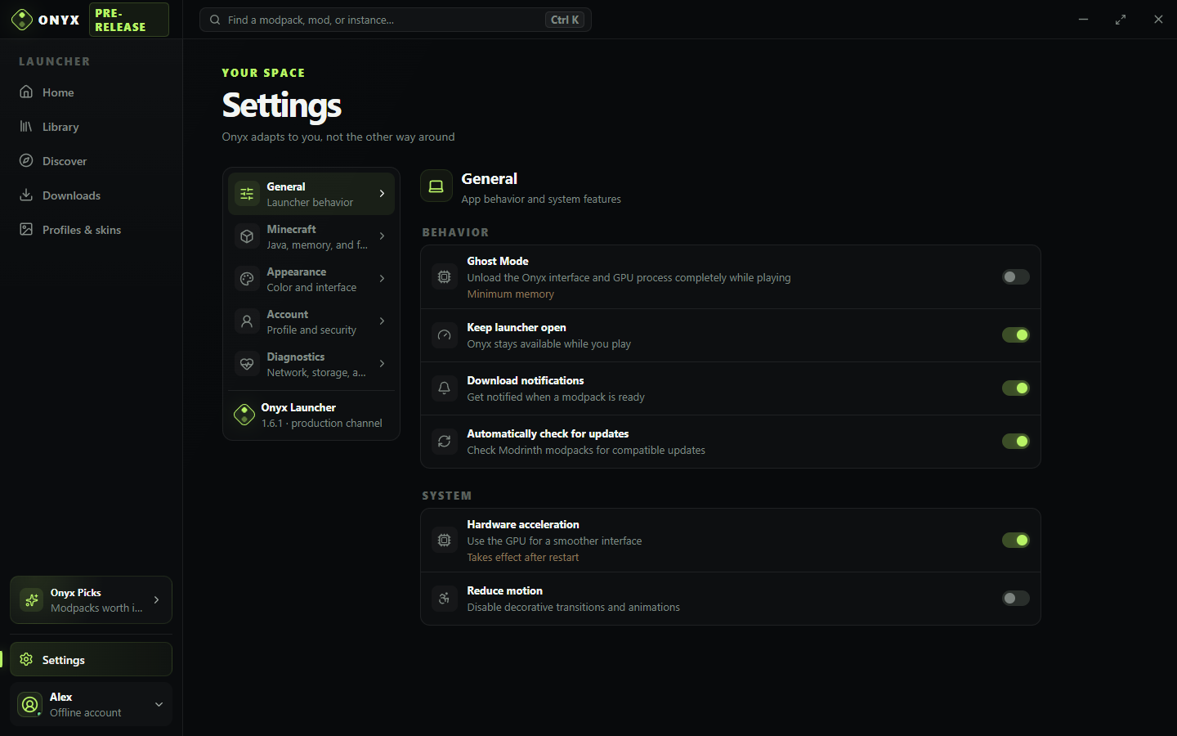Click the Onyx Launcher version logo icon

pyautogui.click(x=244, y=415)
